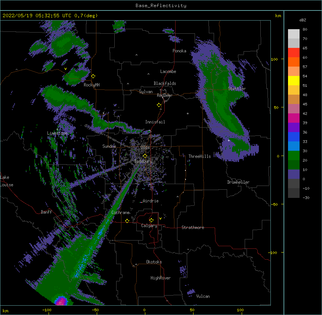Select the Lacombe city label
Image resolution: width=322 pixels, height=315 pixels.
click(168, 71)
